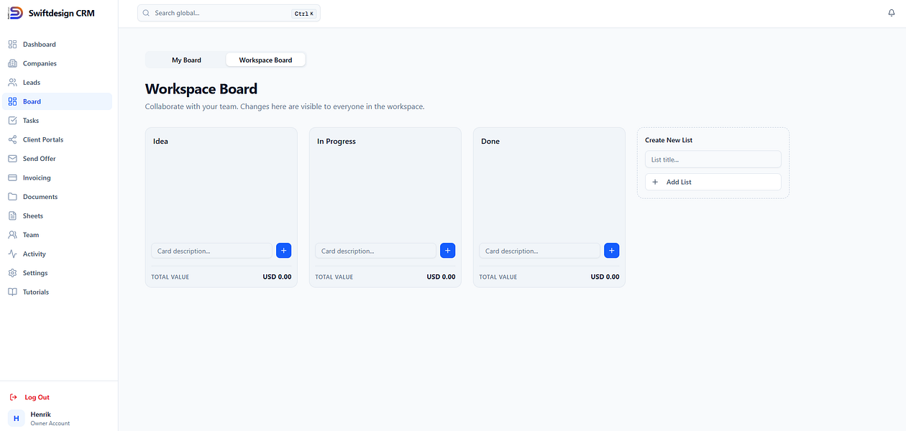Click the Ctrl K shortcut badge
906x431 pixels.
304,14
